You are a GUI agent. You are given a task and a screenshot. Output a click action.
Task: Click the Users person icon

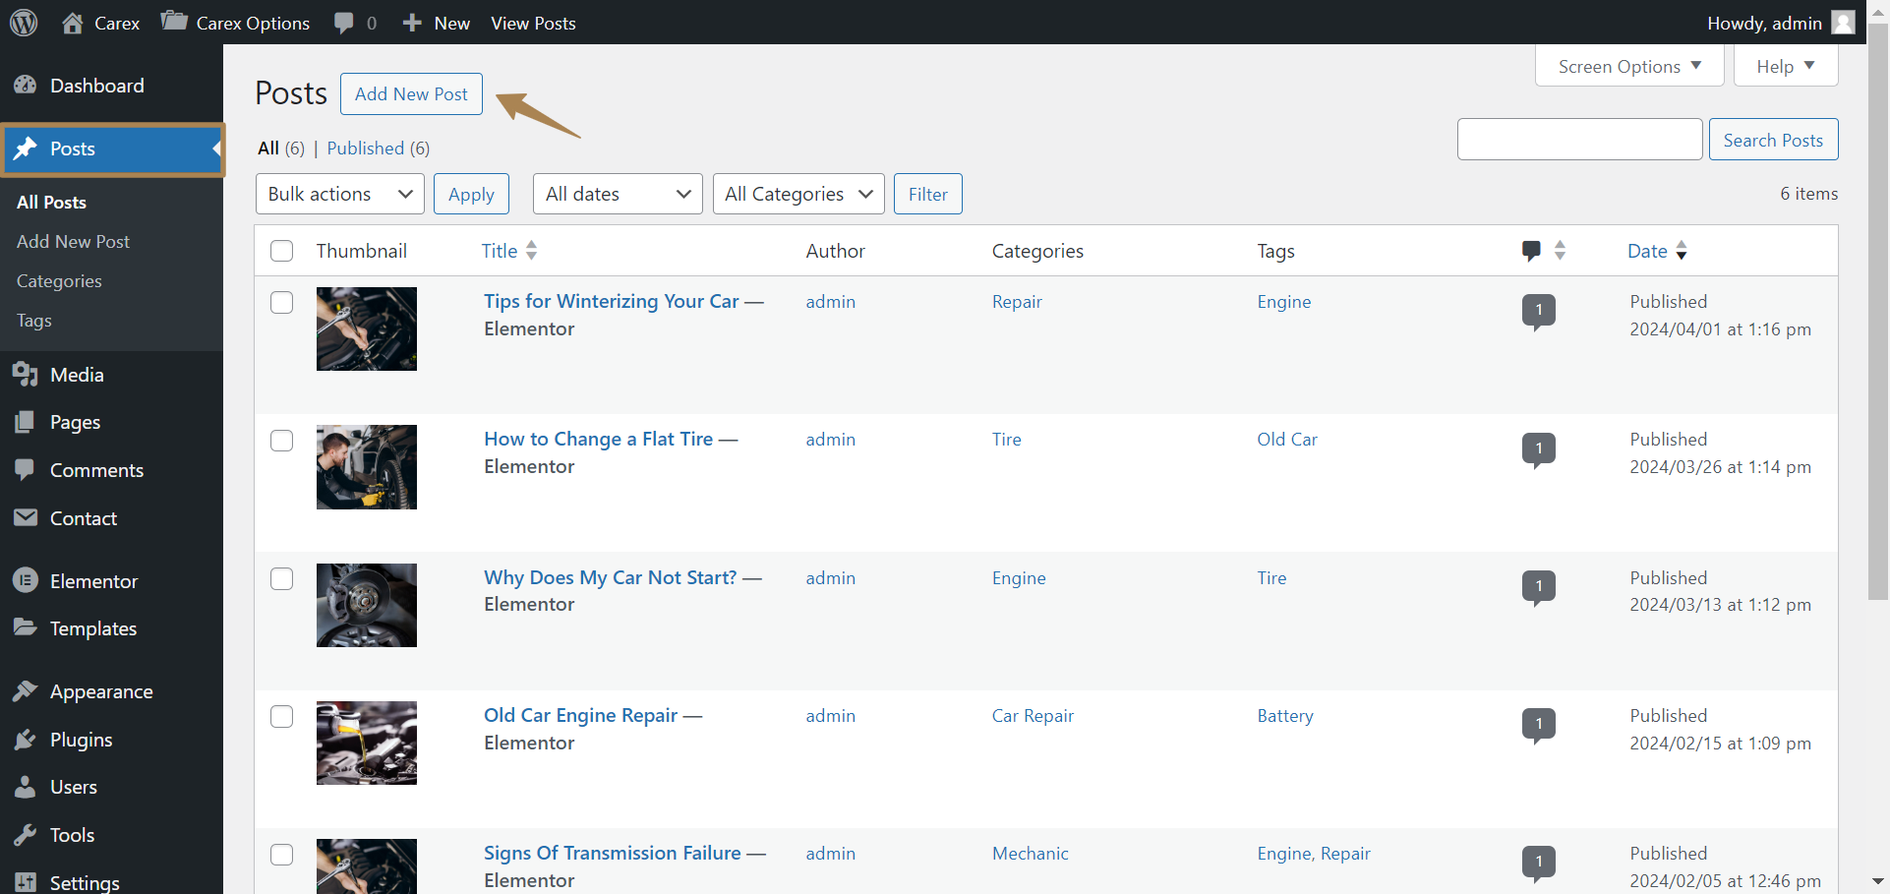(26, 786)
